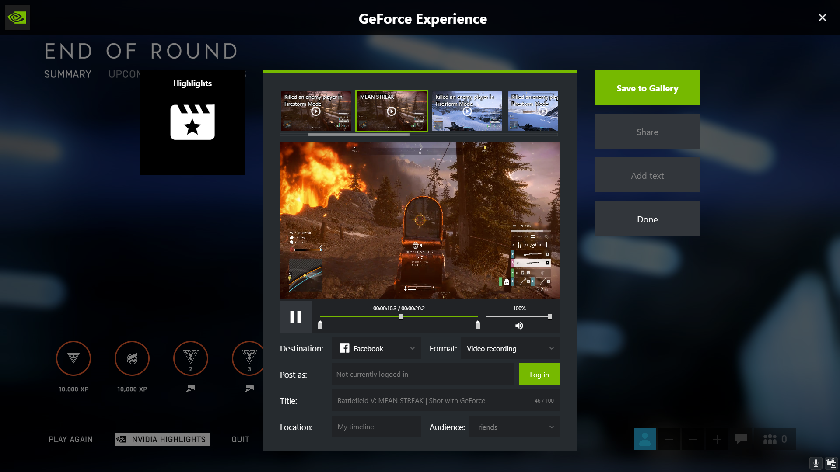Select the SUMMARY tab

(x=68, y=73)
